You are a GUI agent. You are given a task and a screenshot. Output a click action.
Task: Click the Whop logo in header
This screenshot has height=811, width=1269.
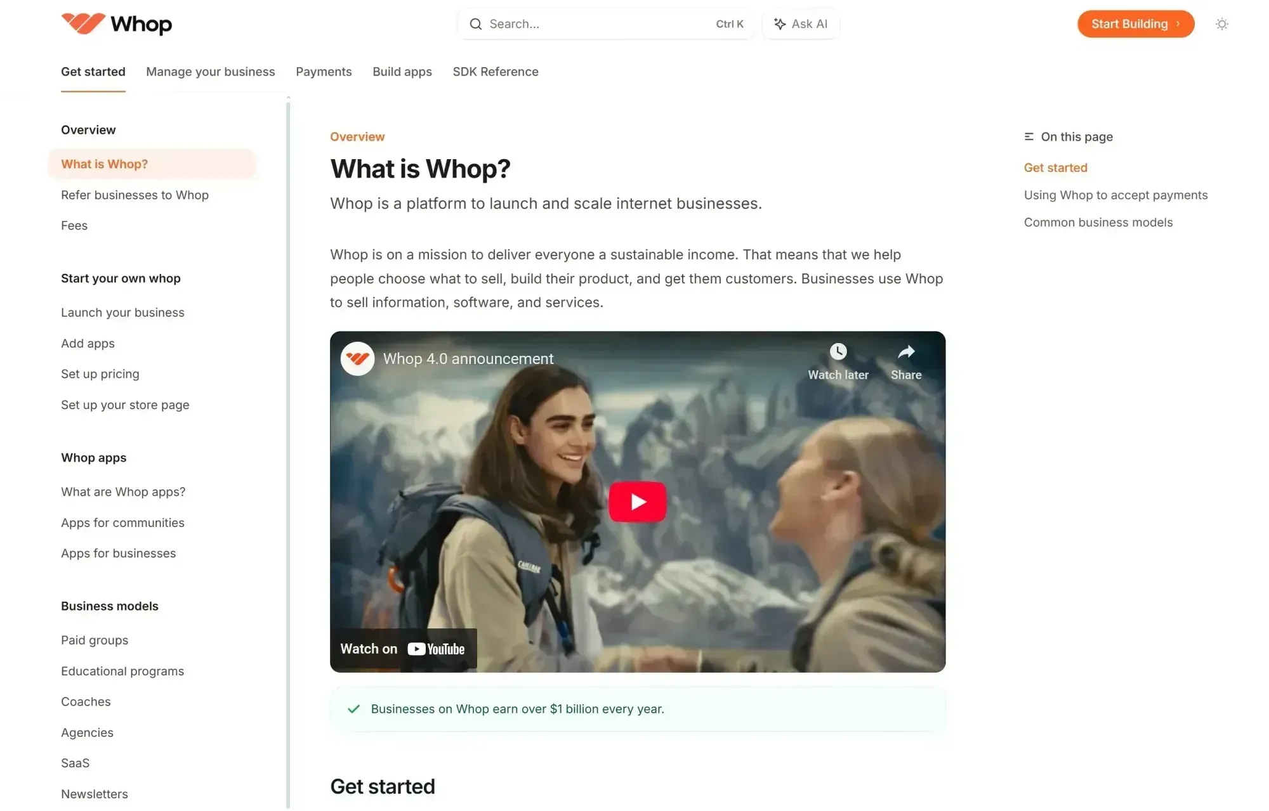coord(117,24)
